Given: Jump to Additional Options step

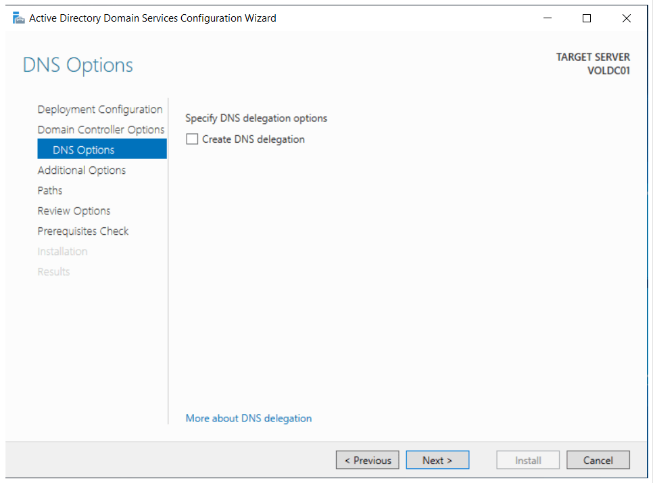Looking at the screenshot, I should click(x=81, y=170).
